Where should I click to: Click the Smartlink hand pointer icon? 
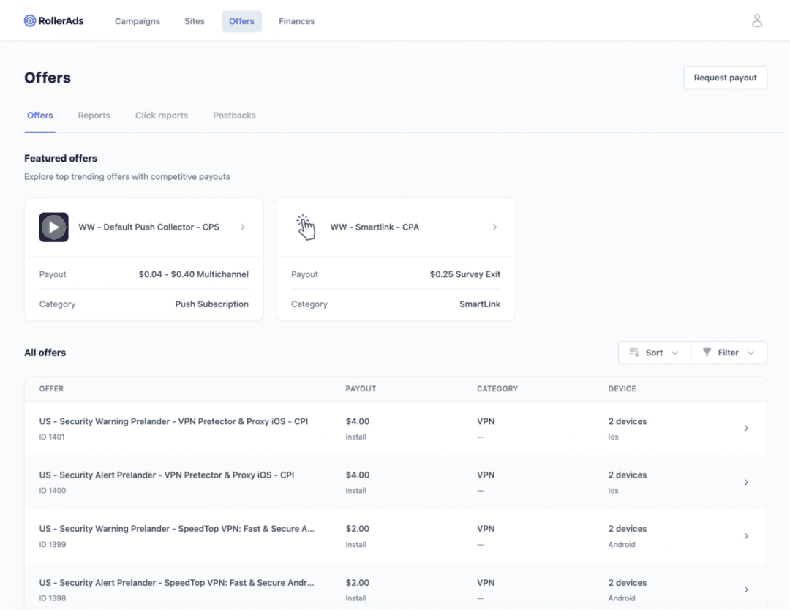pos(306,227)
